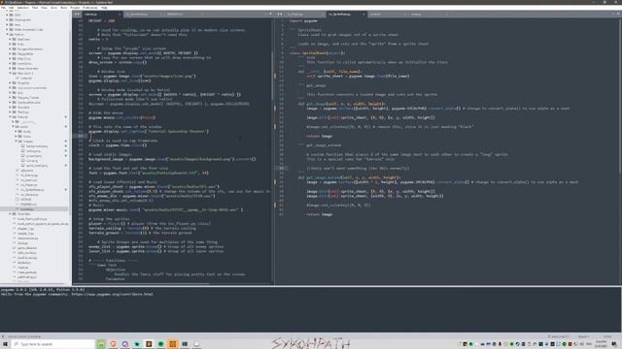This screenshot has width=622, height=349.
Task: Open the Find menu
Action: (x=35, y=8)
